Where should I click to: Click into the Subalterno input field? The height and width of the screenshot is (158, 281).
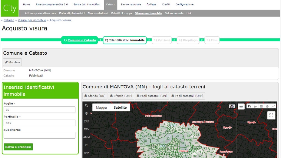tap(39, 135)
